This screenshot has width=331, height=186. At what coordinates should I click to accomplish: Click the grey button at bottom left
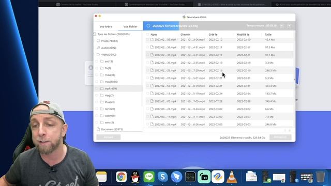[x=109, y=137]
